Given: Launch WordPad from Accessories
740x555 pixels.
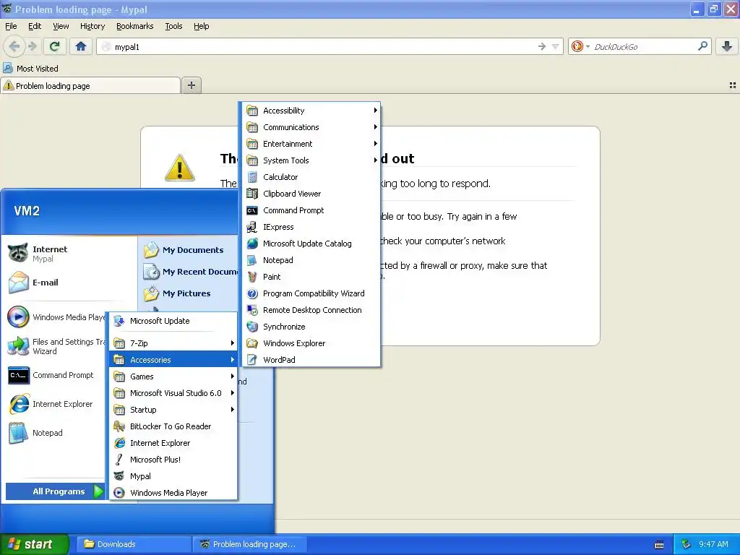Looking at the screenshot, I should [311, 360].
